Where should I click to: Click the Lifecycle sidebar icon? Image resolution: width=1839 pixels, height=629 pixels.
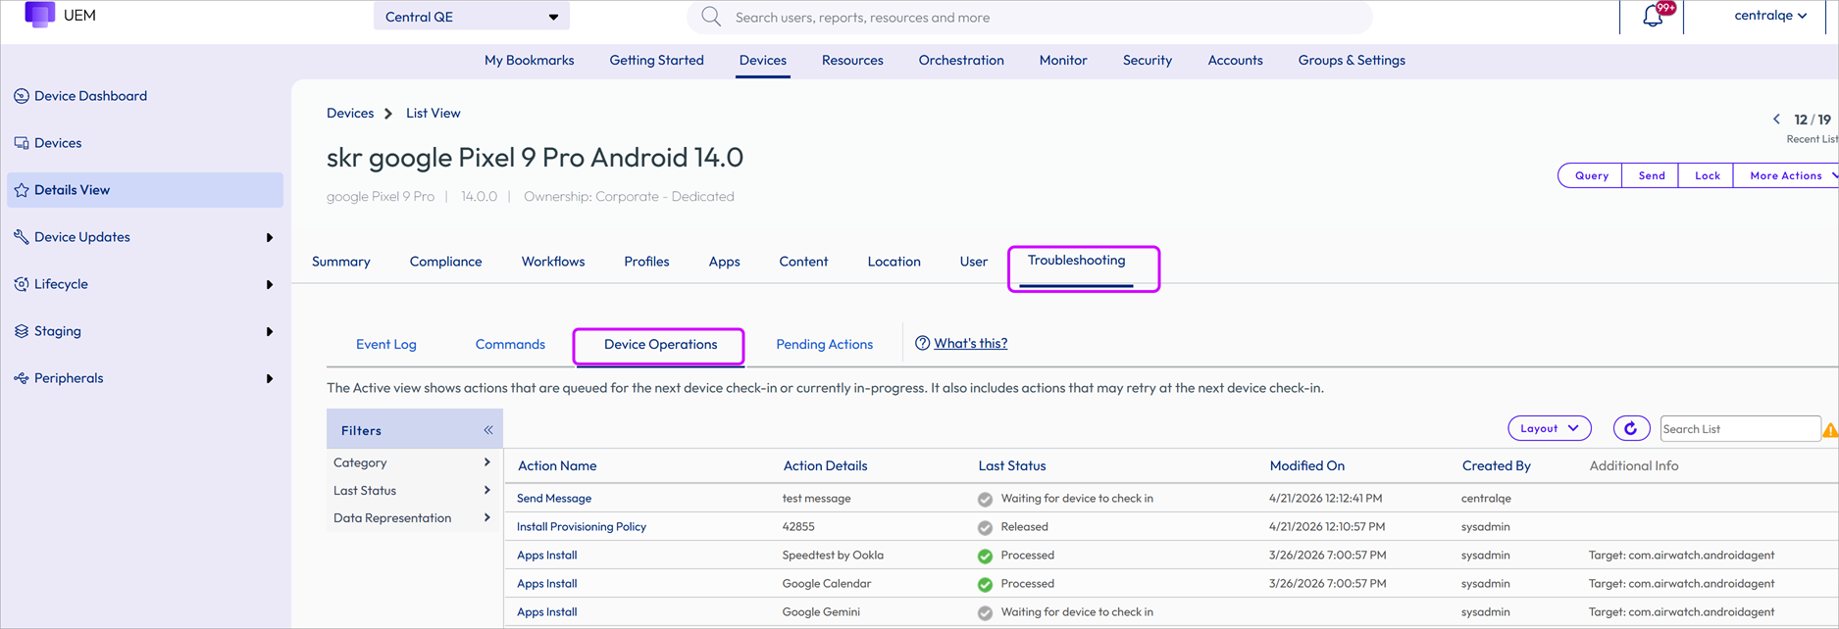coord(21,284)
